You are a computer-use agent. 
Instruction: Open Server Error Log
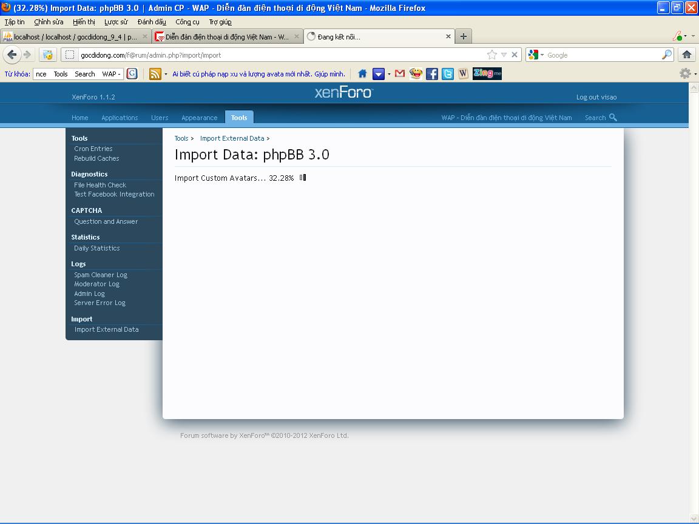(100, 303)
